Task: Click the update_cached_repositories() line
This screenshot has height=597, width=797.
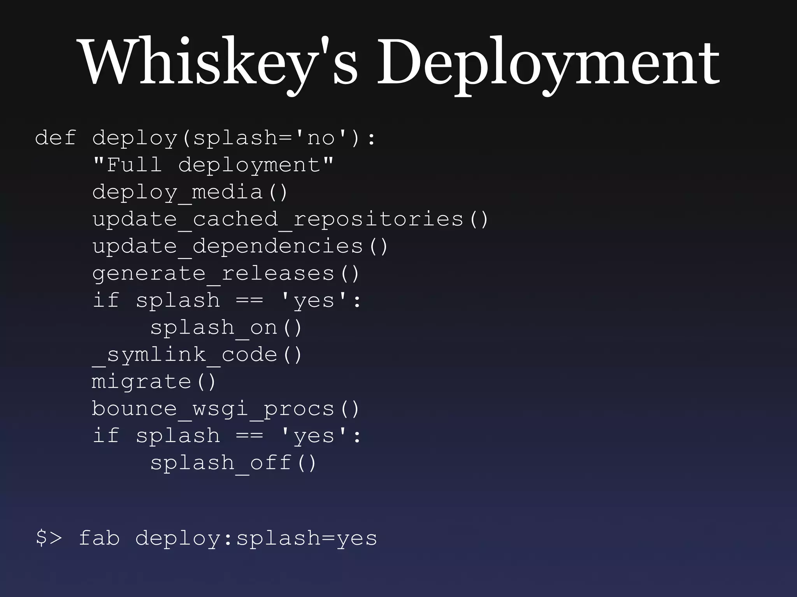Action: [x=290, y=219]
